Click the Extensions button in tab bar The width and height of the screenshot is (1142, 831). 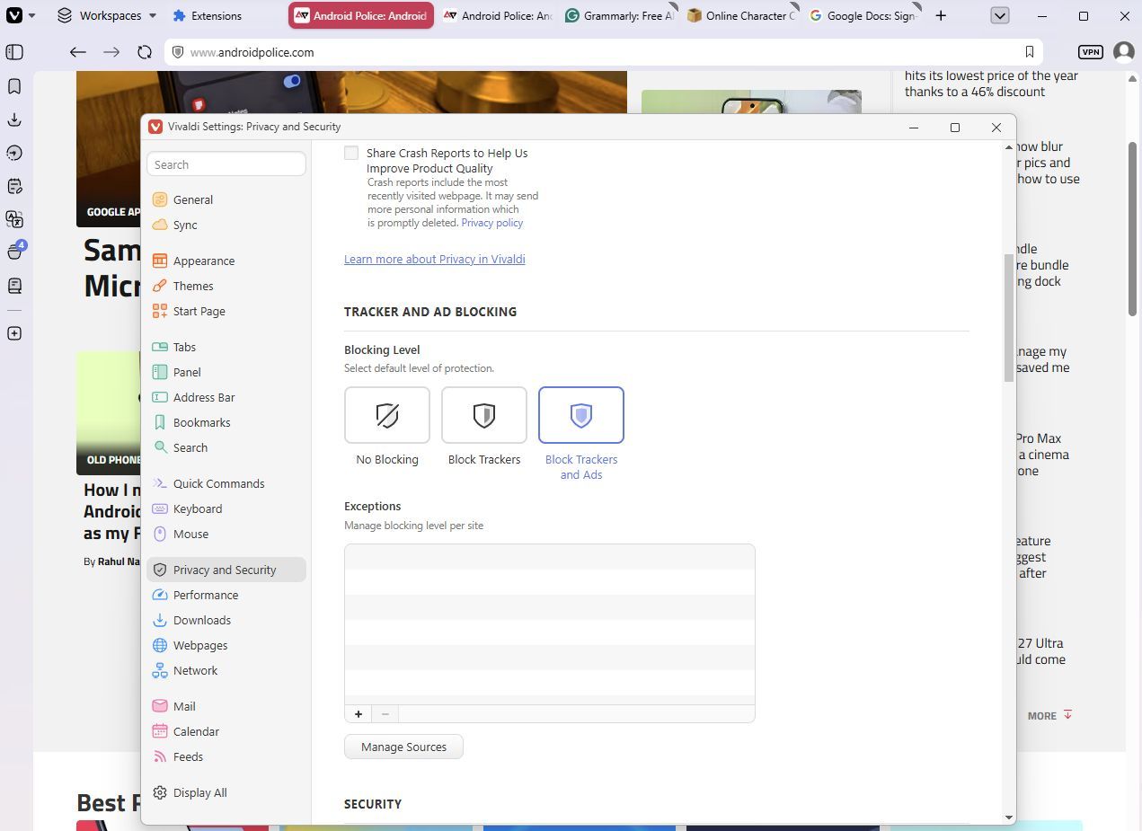coord(207,15)
